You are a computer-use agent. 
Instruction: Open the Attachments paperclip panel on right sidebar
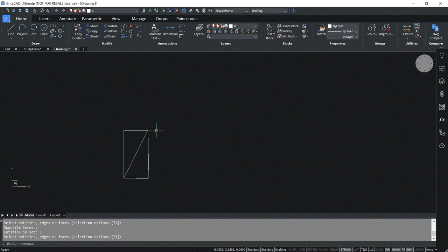click(x=442, y=94)
